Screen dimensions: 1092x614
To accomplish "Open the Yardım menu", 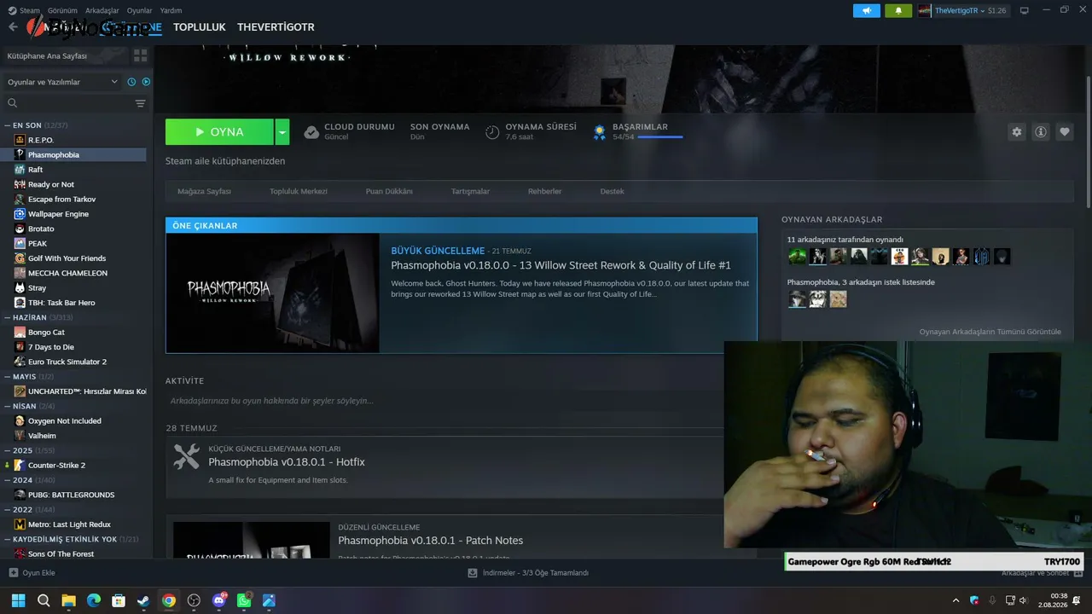I will [x=171, y=10].
